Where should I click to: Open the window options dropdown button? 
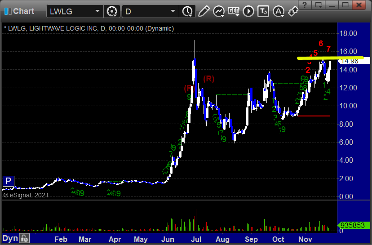[318, 5]
